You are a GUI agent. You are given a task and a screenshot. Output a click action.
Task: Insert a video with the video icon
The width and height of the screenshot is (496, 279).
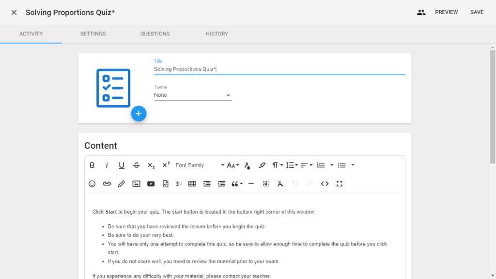151,184
